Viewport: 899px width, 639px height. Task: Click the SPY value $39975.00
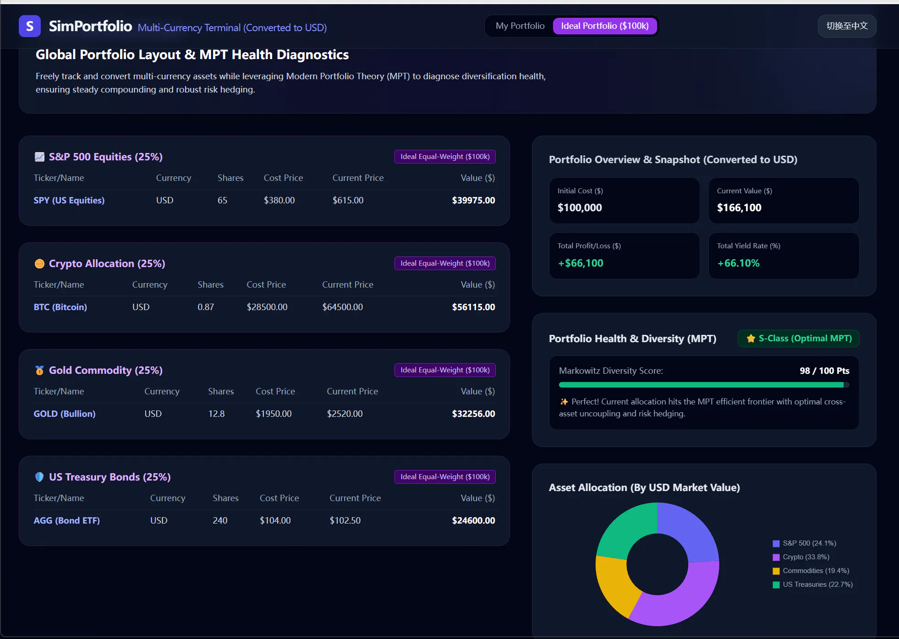coord(473,200)
